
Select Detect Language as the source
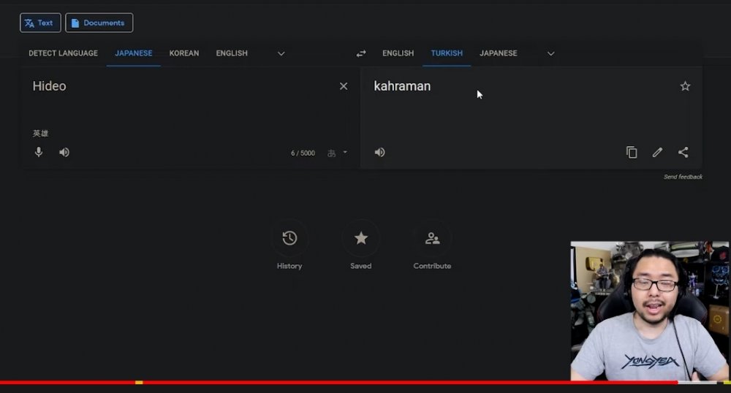pyautogui.click(x=64, y=53)
